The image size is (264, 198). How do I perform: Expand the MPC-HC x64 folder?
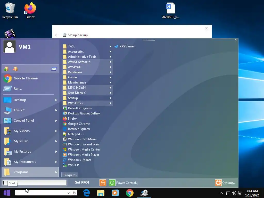(x=87, y=88)
